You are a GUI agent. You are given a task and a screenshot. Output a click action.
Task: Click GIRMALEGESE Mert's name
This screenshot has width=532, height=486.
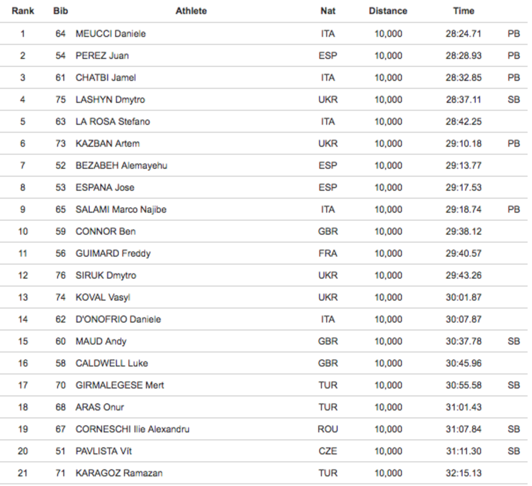[120, 385]
